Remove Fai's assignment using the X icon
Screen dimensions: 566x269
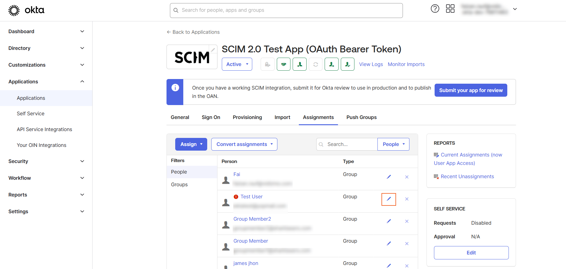click(x=407, y=177)
